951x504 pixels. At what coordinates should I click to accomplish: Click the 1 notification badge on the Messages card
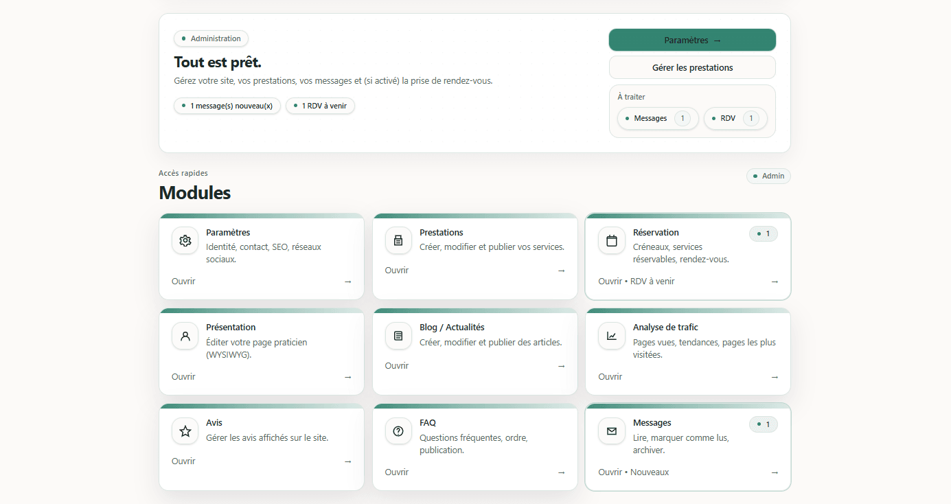pyautogui.click(x=764, y=424)
